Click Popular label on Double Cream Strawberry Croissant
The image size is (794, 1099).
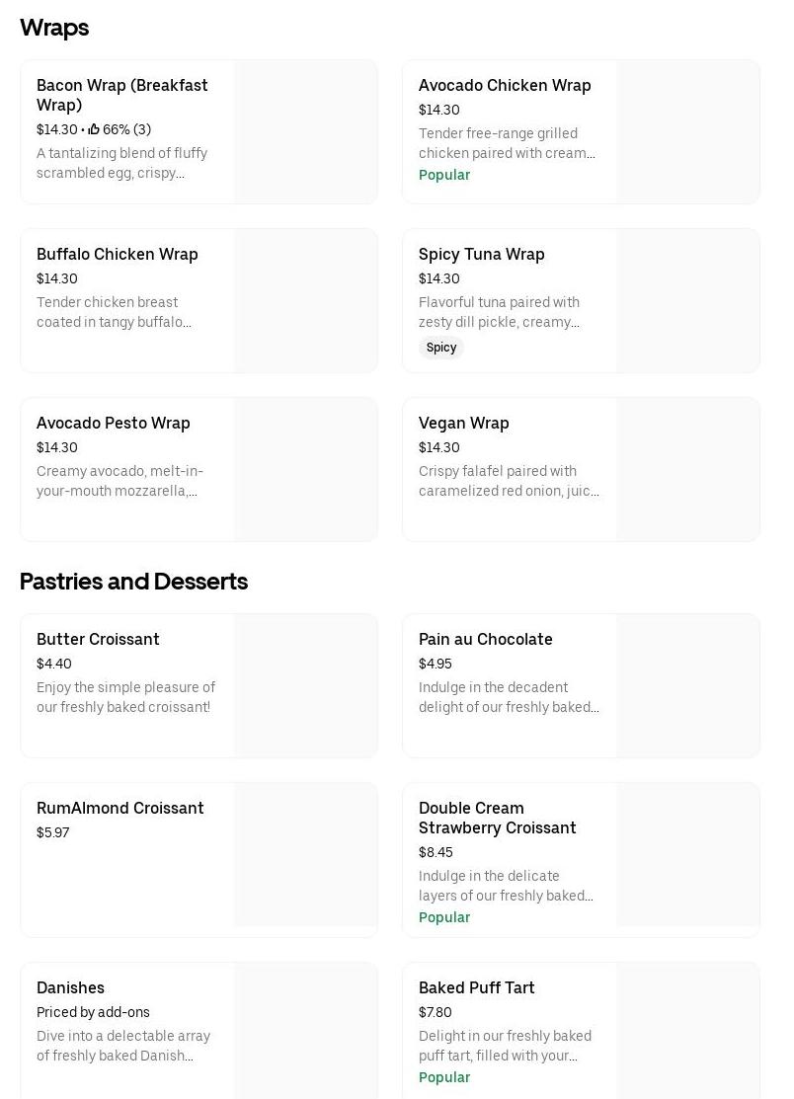tap(443, 917)
